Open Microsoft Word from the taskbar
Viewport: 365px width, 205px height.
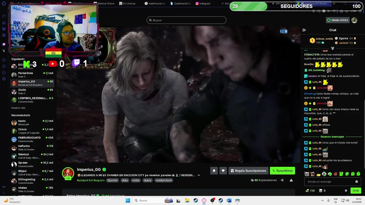(x=229, y=200)
